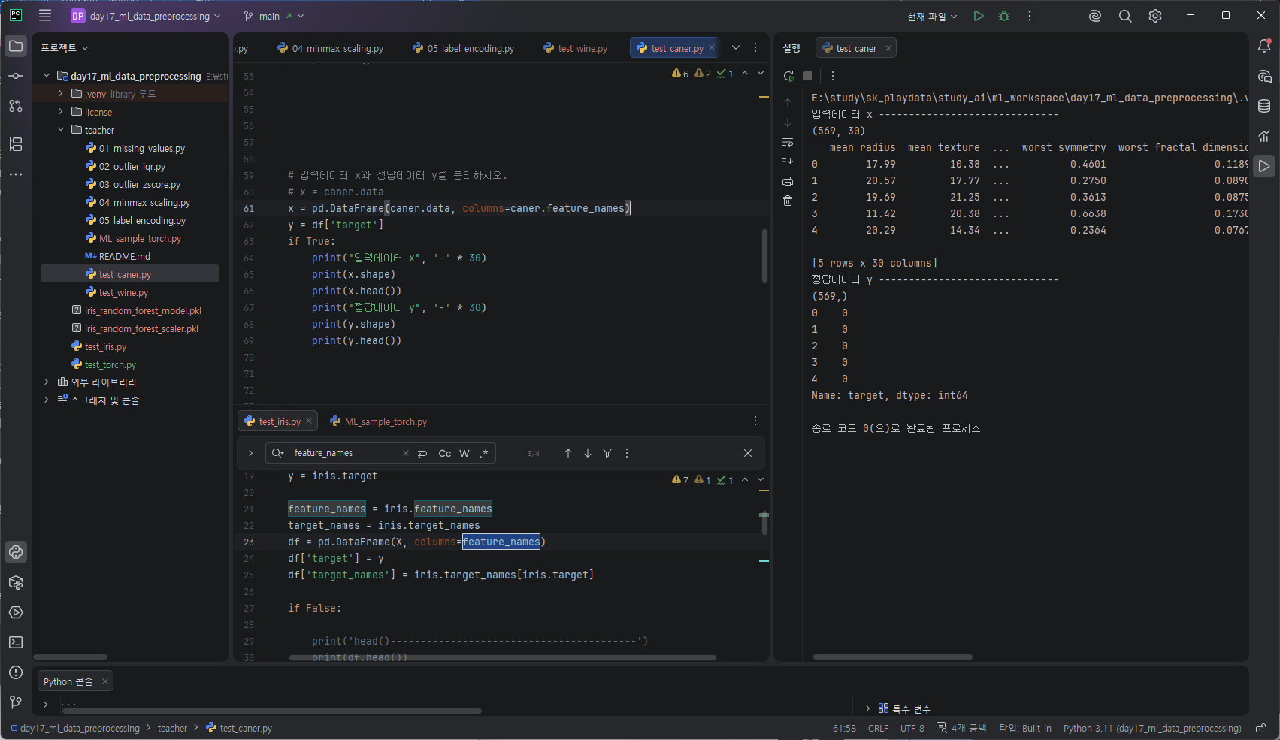This screenshot has width=1280, height=740.
Task: Toggle Regex option in search bar
Action: (484, 453)
